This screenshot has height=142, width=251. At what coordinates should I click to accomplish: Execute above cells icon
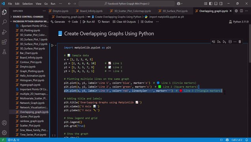[219, 42]
